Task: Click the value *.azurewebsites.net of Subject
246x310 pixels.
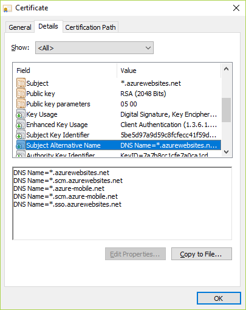Action: [151, 83]
